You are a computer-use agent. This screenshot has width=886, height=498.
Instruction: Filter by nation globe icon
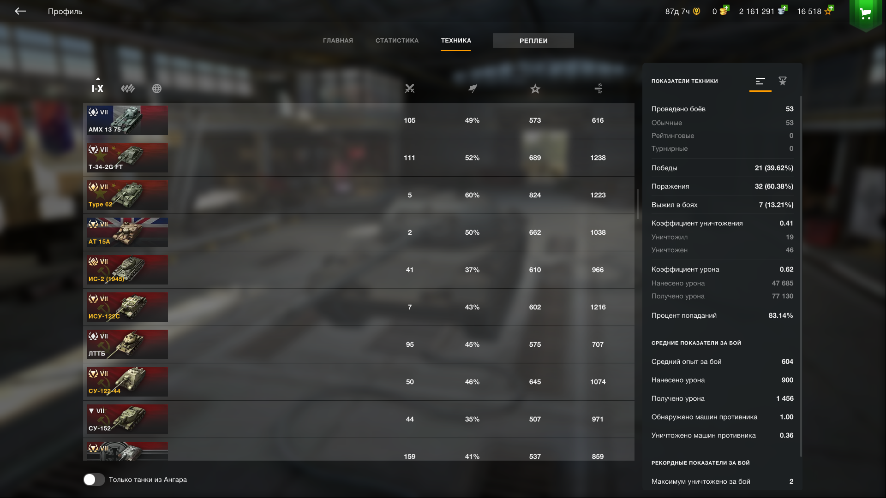tap(157, 89)
